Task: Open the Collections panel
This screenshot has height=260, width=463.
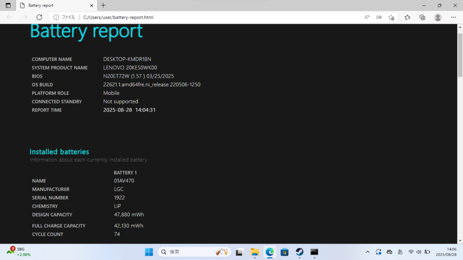Action: pyautogui.click(x=422, y=17)
